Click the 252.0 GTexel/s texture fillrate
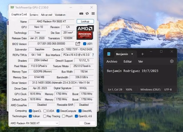The width and height of the screenshot is (183, 132). (82, 66)
